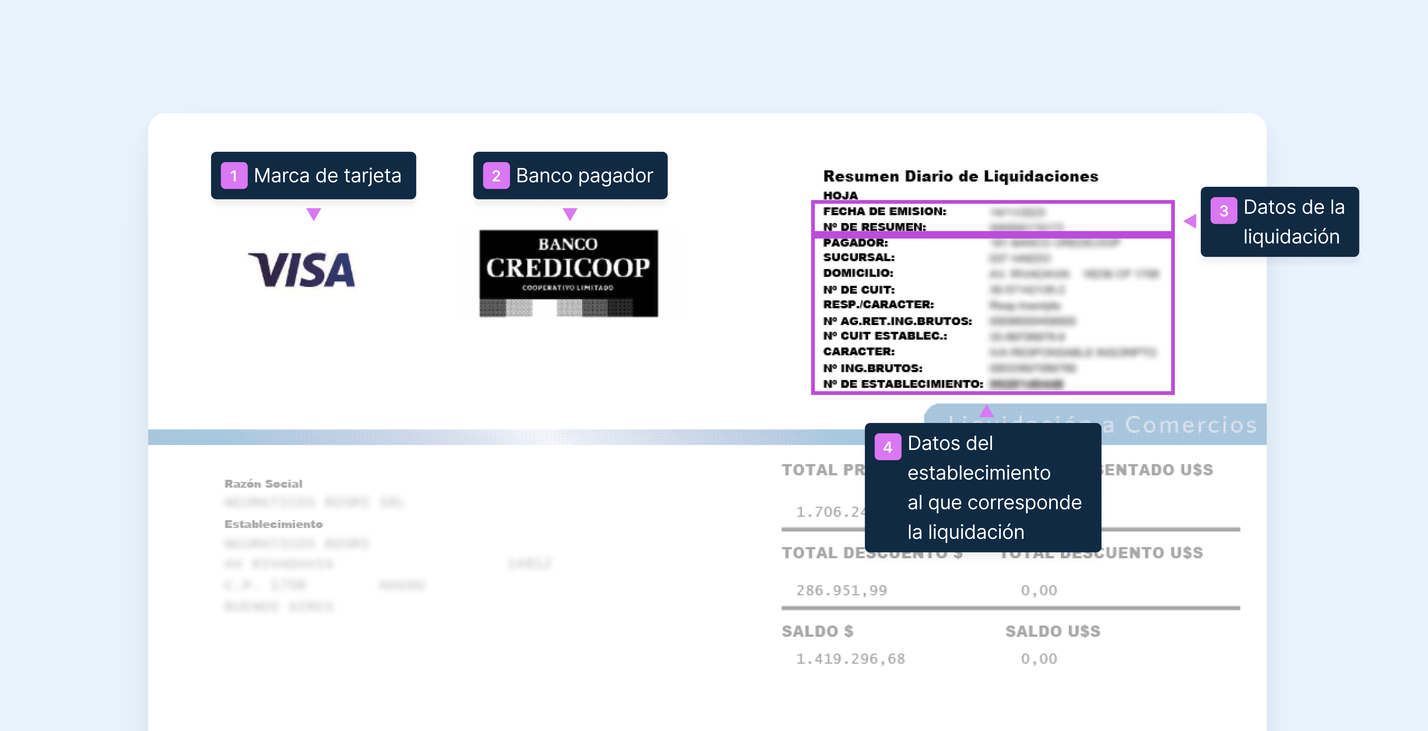Click the 'Razón Social' label

263,484
